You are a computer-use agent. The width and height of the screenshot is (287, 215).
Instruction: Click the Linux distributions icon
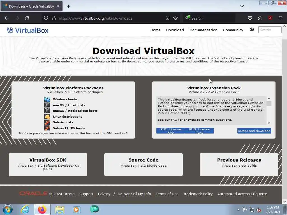click(47, 116)
